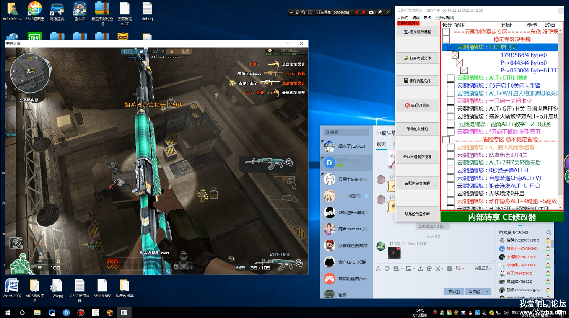Click the 选择游戏进程 button
This screenshot has height=318, width=569.
[417, 32]
